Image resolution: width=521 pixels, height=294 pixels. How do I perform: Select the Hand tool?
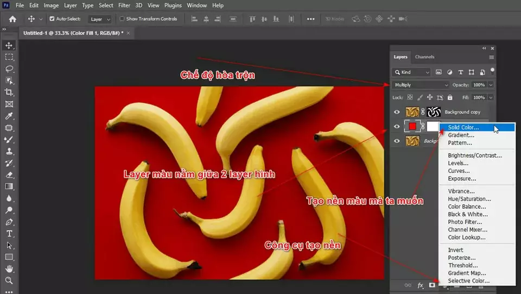pos(9,268)
